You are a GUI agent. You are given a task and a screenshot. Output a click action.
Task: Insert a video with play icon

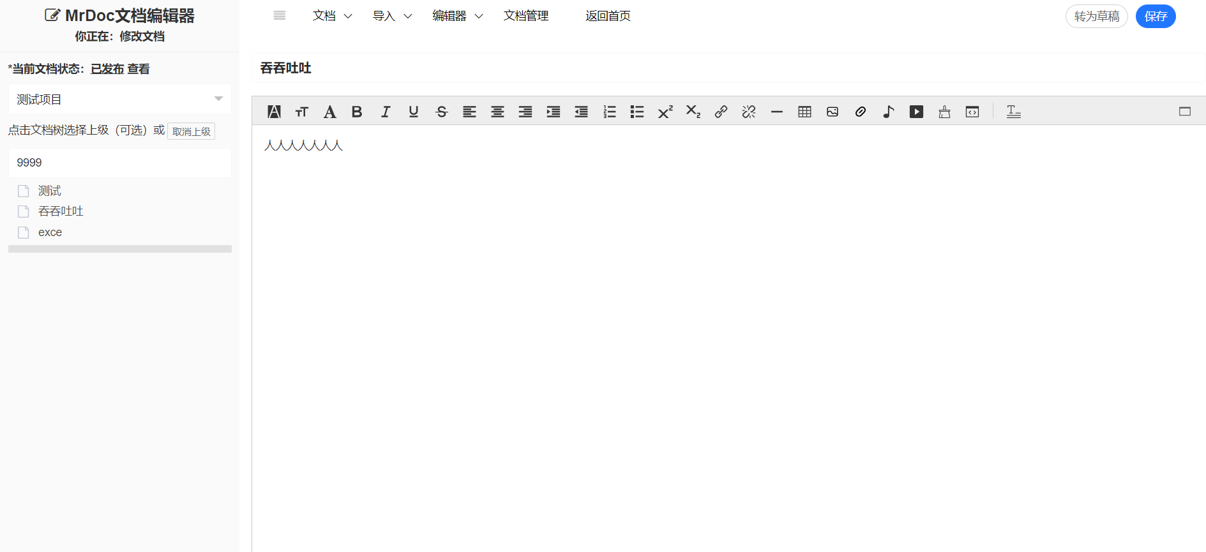916,112
